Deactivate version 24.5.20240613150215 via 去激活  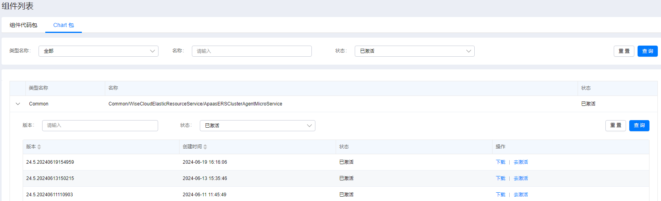[x=521, y=178]
